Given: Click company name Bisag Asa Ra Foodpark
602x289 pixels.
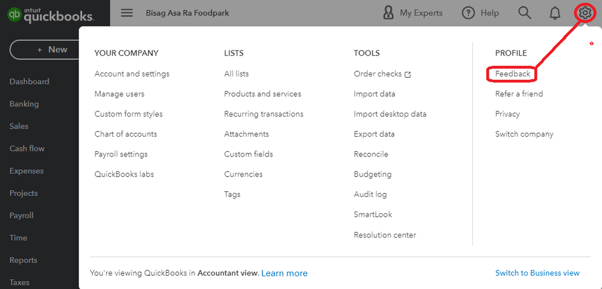Looking at the screenshot, I should tap(188, 13).
